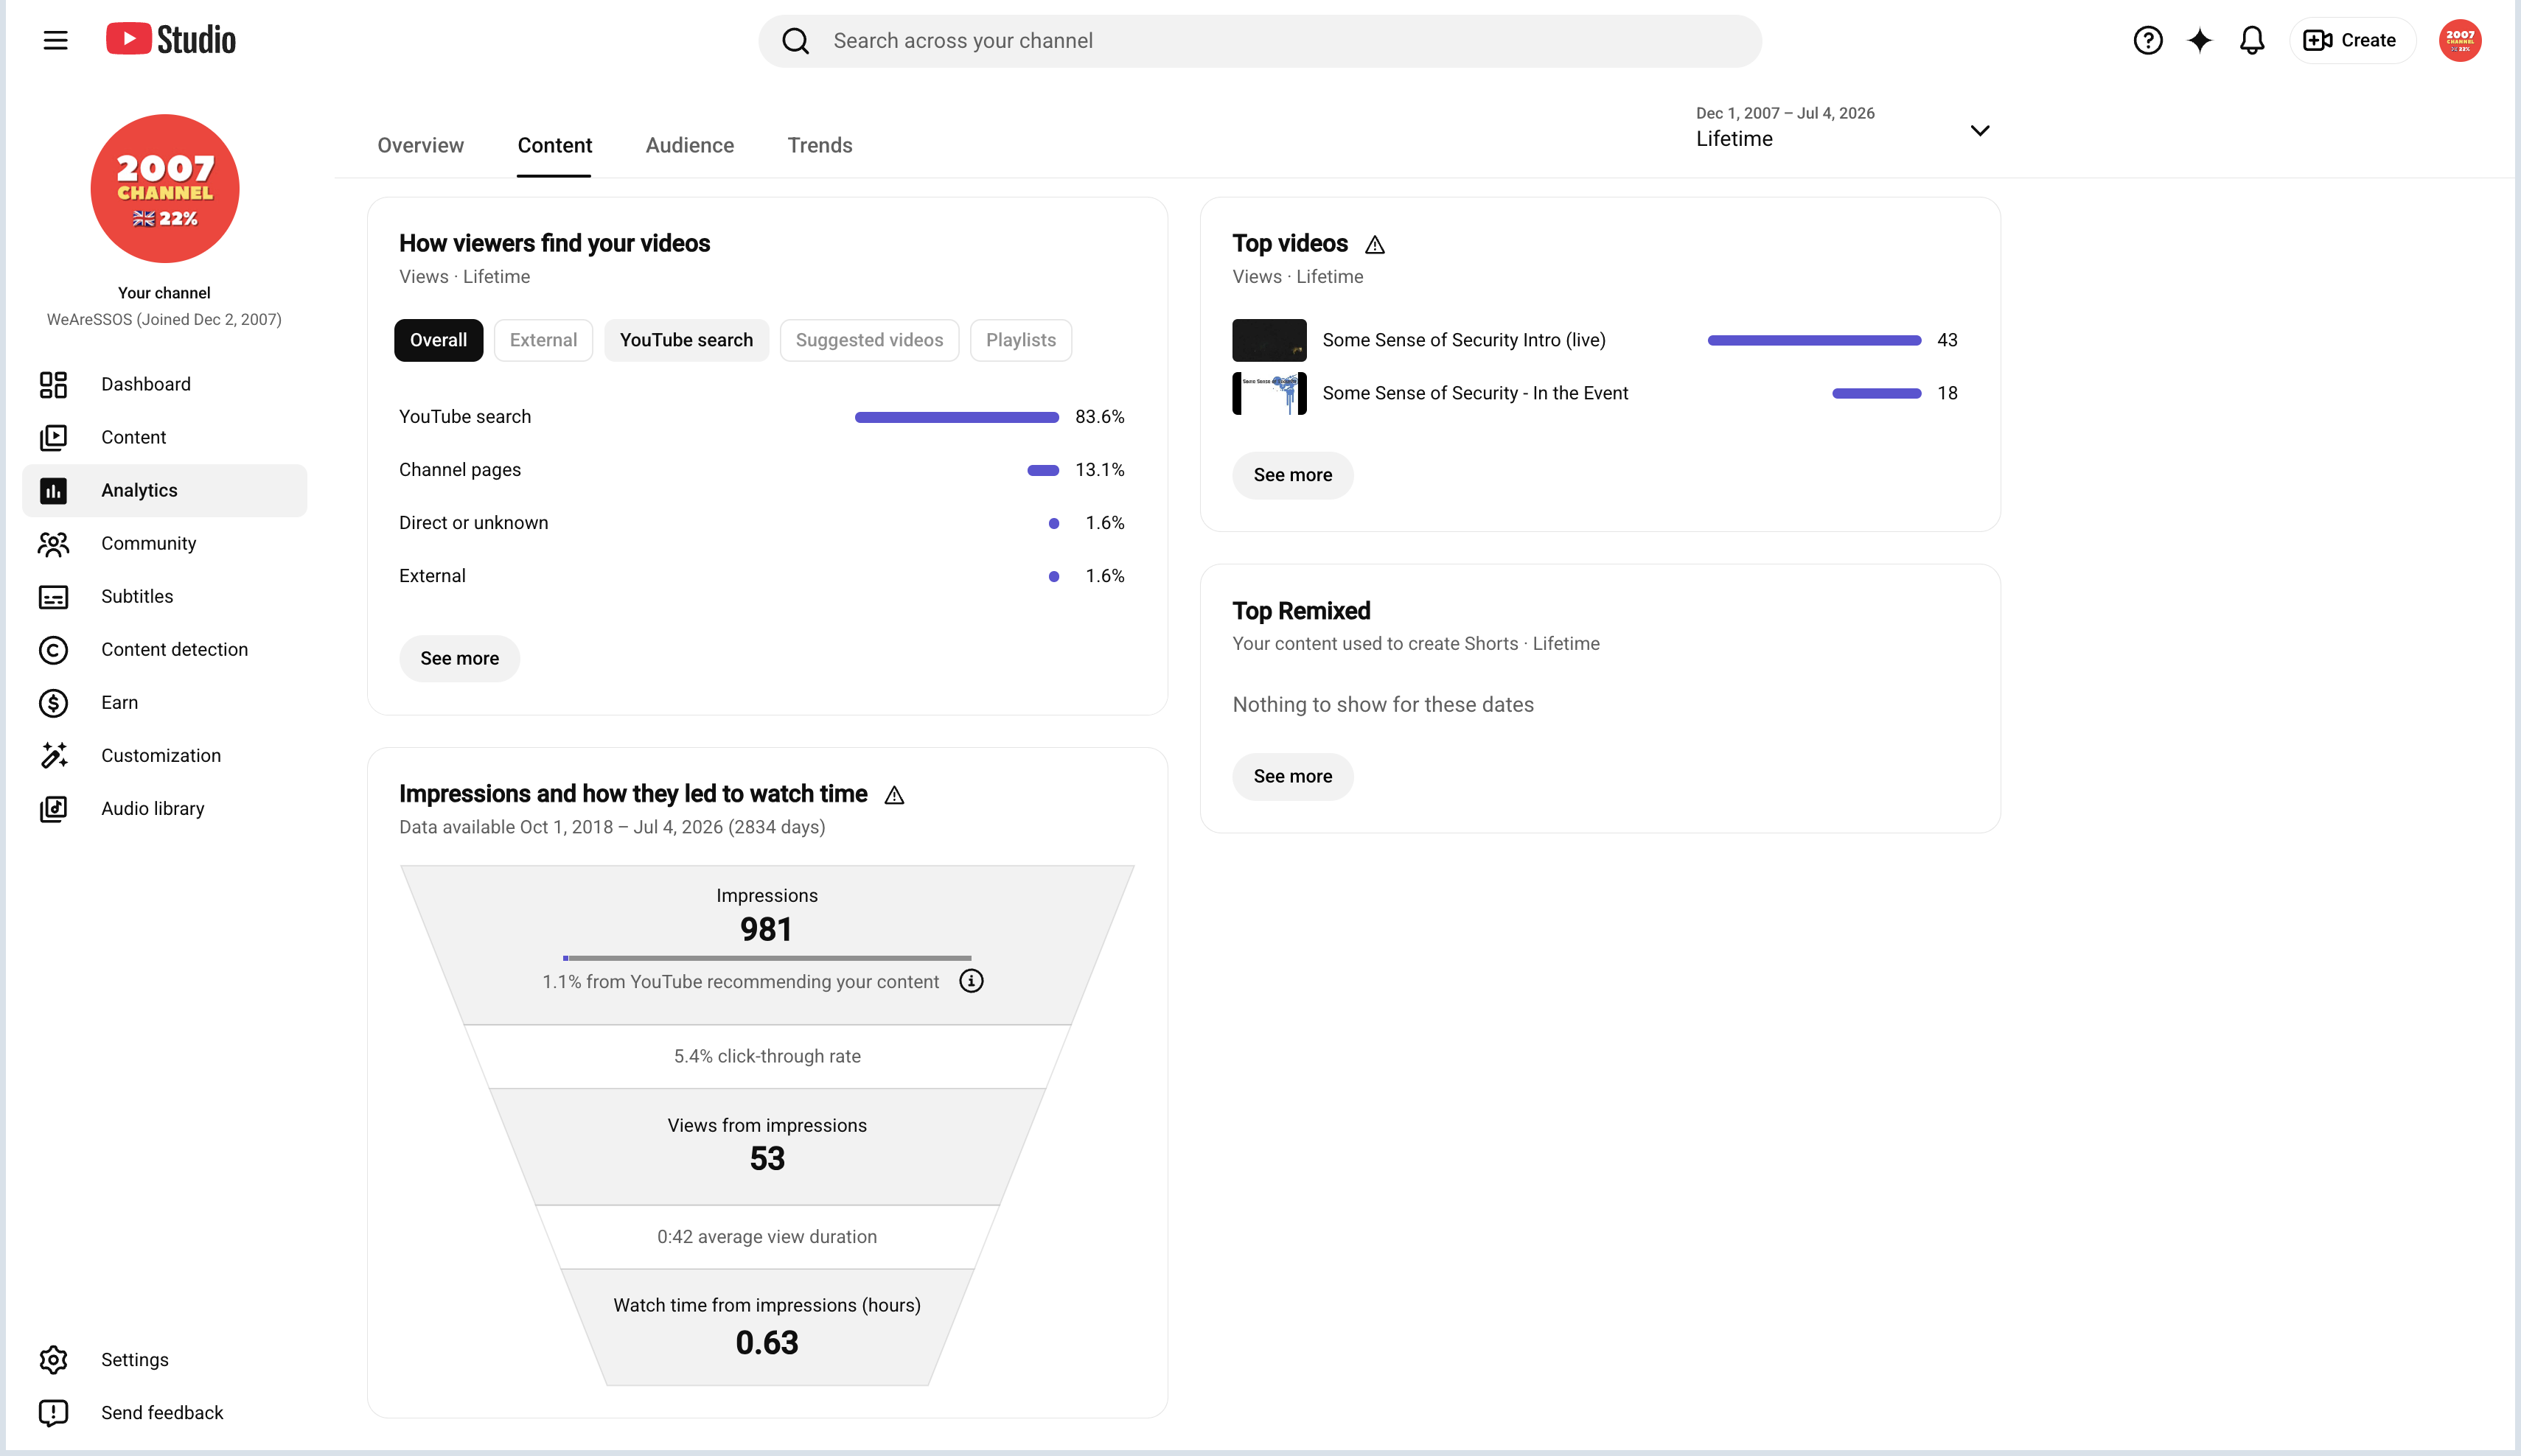
Task: Click the Impressions value 981
Action: point(765,929)
